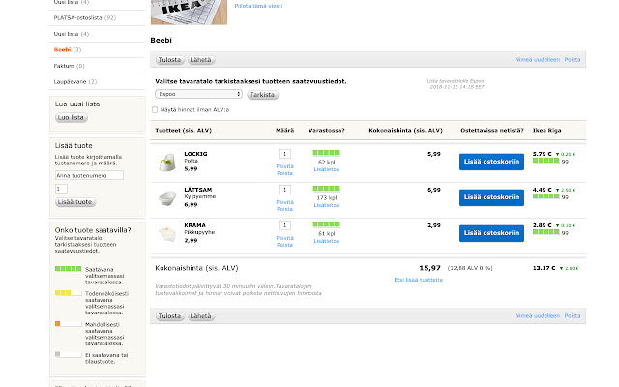The height and width of the screenshot is (387, 619).
Task: Click KRAMA green stock availability indicator
Action: [x=326, y=225]
